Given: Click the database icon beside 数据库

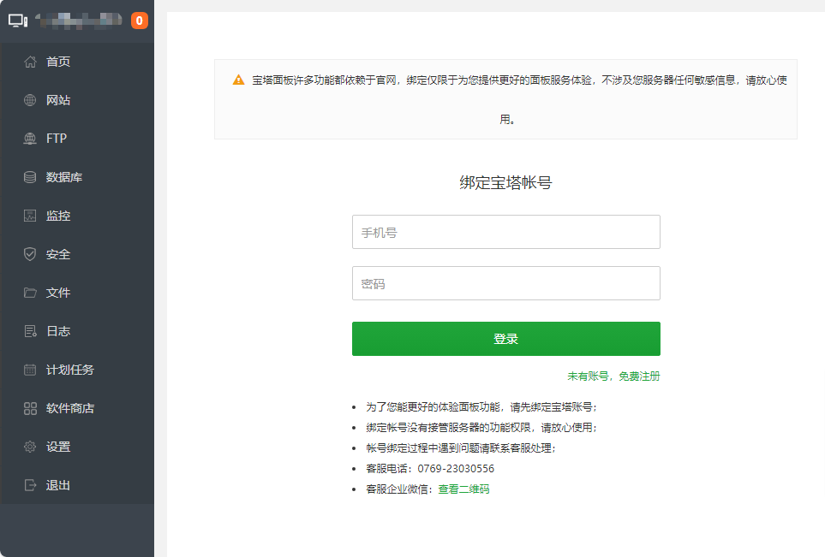Looking at the screenshot, I should (x=30, y=177).
